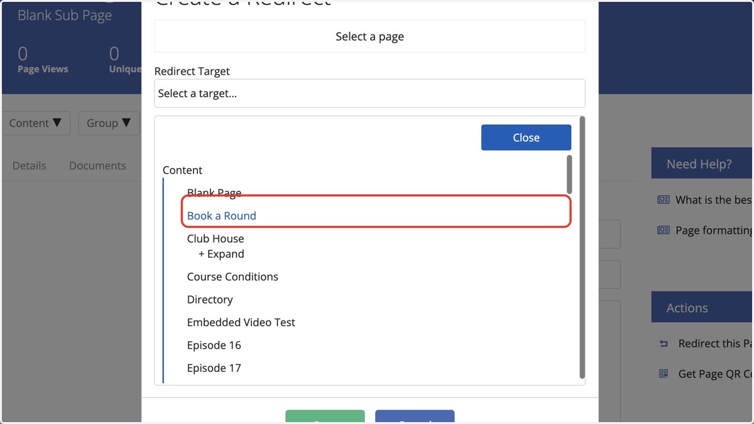
Task: Select Episode 17 page
Action: [214, 368]
